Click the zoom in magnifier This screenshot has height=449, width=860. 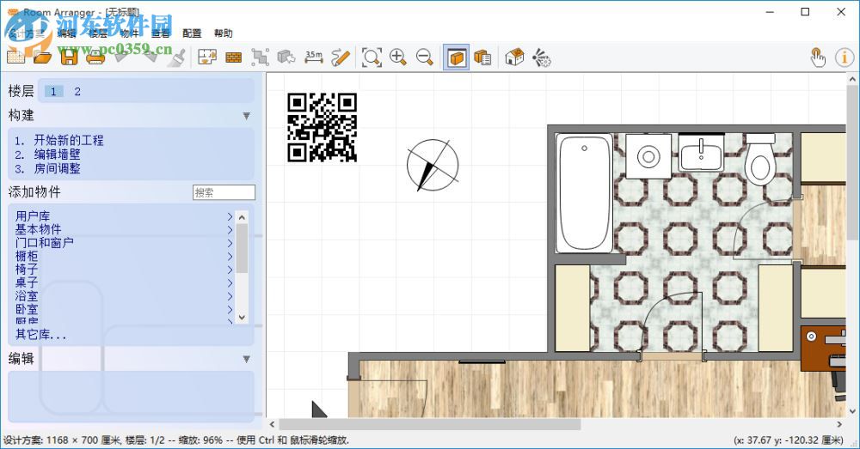pyautogui.click(x=398, y=58)
